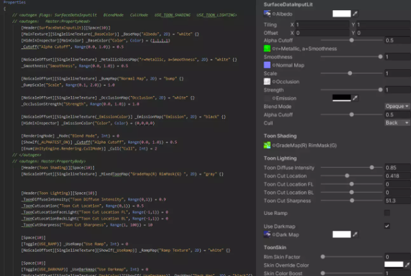This screenshot has width=411, height=276.
Task: Select the Normal Map texture thumbnail
Action: [267, 65]
